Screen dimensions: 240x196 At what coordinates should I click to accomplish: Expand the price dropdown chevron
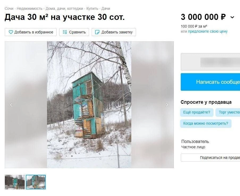click(232, 17)
